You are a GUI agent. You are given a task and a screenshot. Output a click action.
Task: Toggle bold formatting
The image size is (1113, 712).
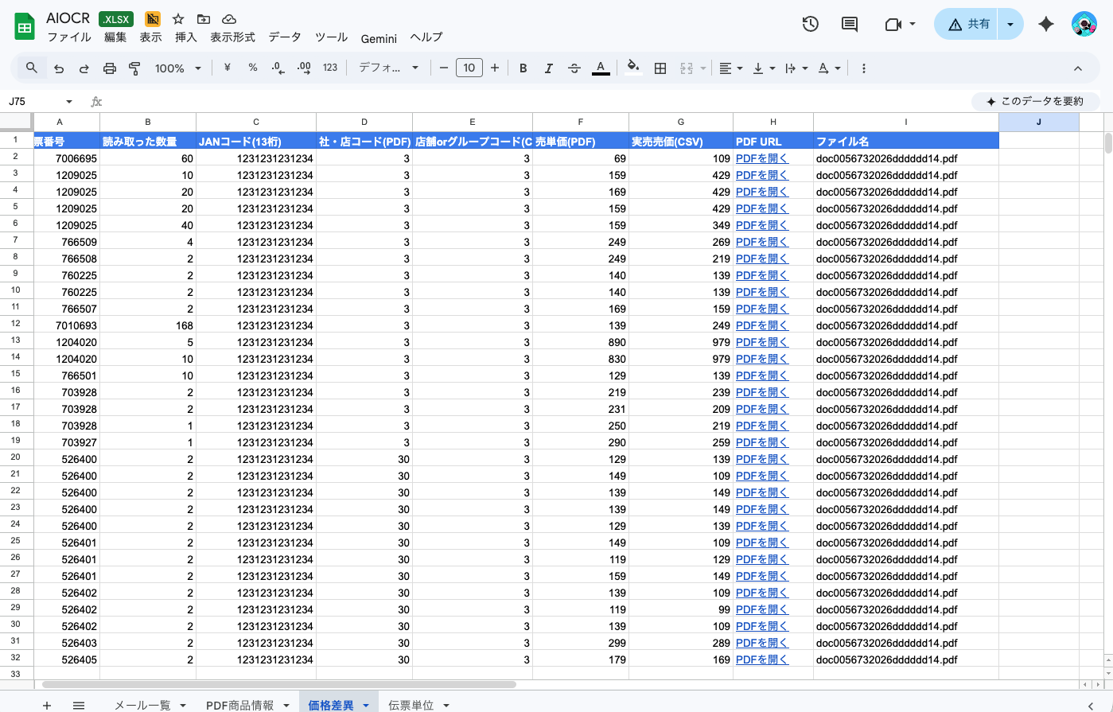click(x=523, y=68)
